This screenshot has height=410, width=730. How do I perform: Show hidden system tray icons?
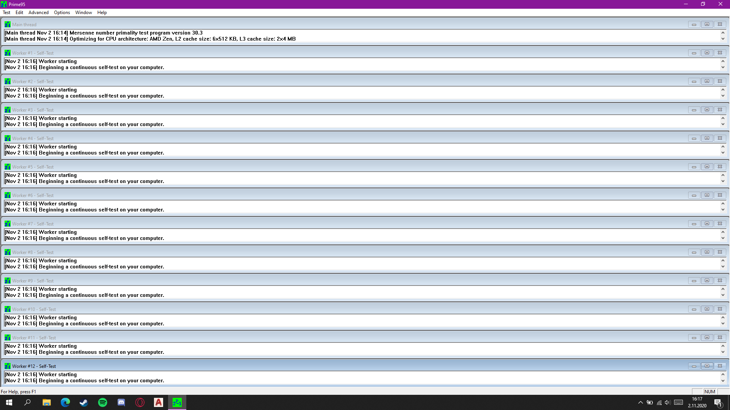click(x=640, y=402)
